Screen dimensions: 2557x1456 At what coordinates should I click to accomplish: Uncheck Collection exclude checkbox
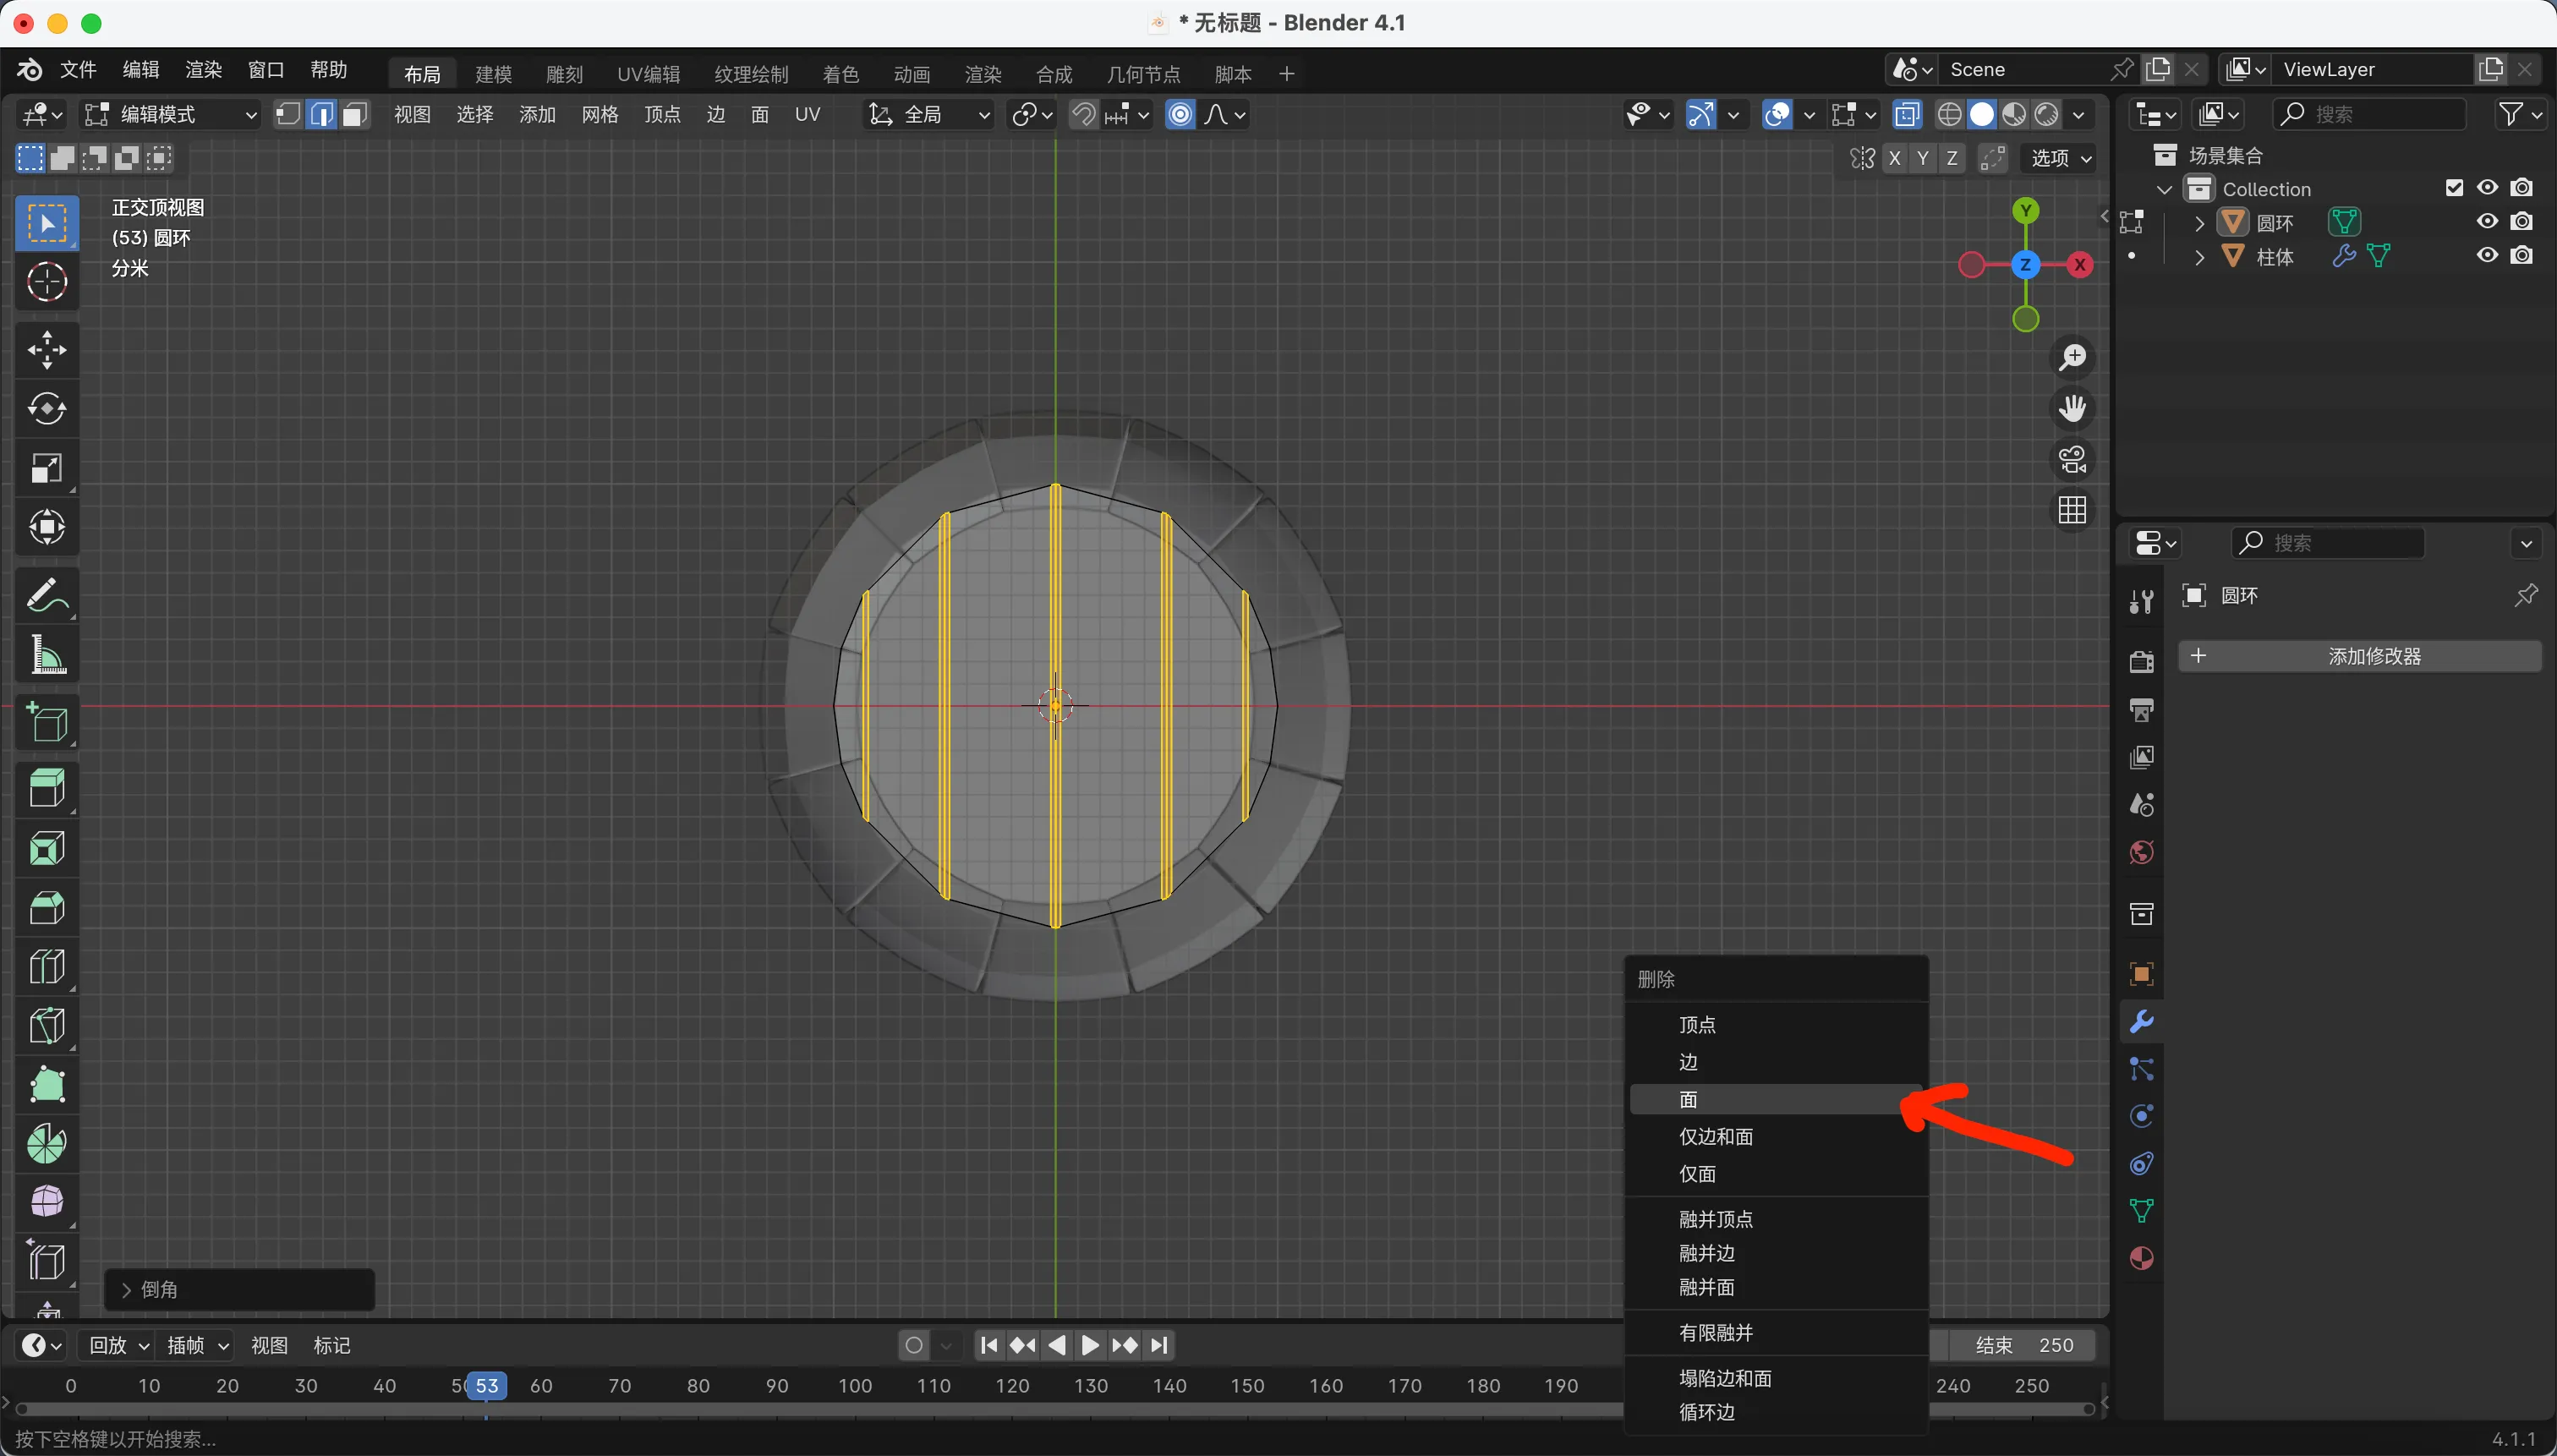tap(2454, 188)
